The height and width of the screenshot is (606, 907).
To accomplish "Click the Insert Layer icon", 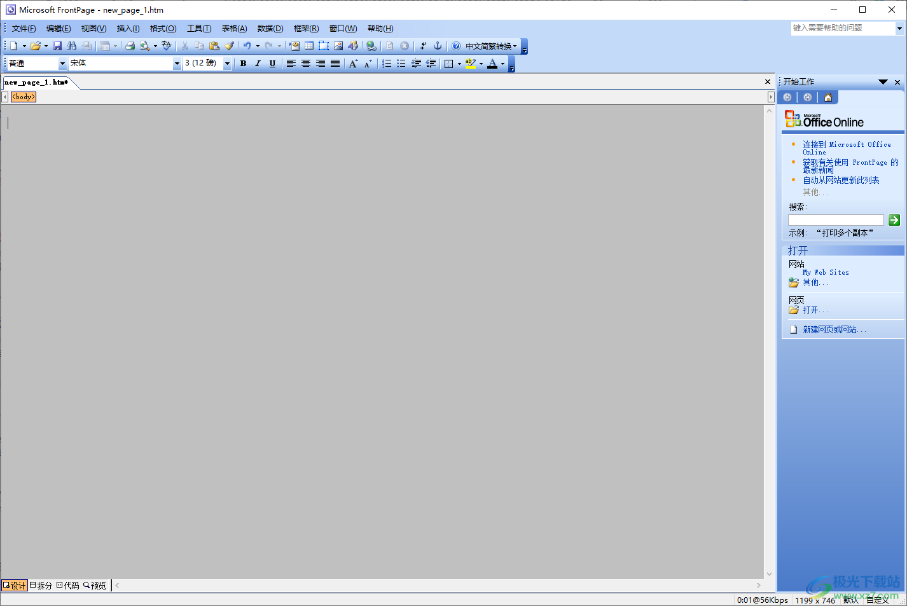I will click(x=324, y=46).
